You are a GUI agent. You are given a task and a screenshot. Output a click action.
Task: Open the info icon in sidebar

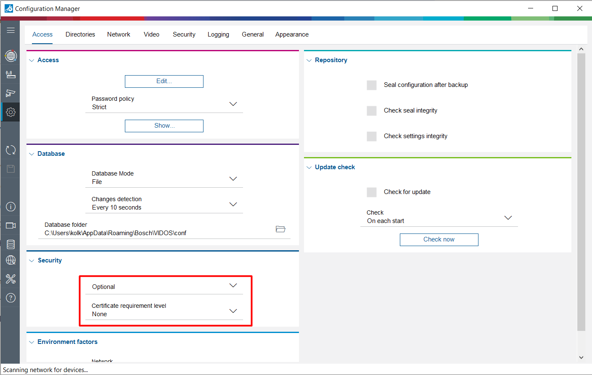coord(11,207)
